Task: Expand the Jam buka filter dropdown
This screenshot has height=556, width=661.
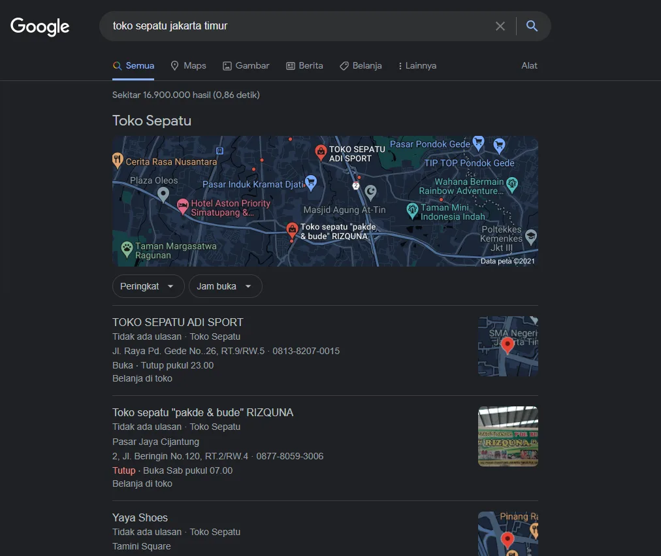Action: coord(225,286)
